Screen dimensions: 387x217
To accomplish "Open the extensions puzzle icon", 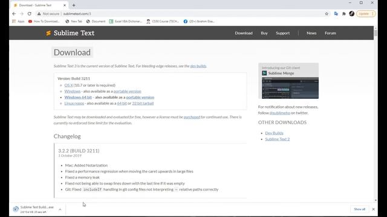I will 344,14.
